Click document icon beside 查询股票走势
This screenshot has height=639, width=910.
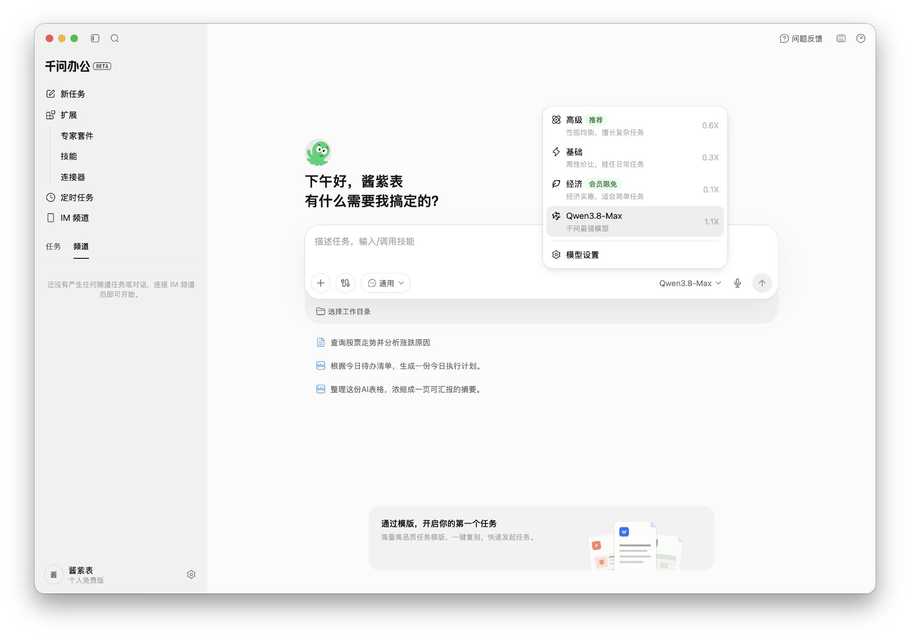(321, 342)
